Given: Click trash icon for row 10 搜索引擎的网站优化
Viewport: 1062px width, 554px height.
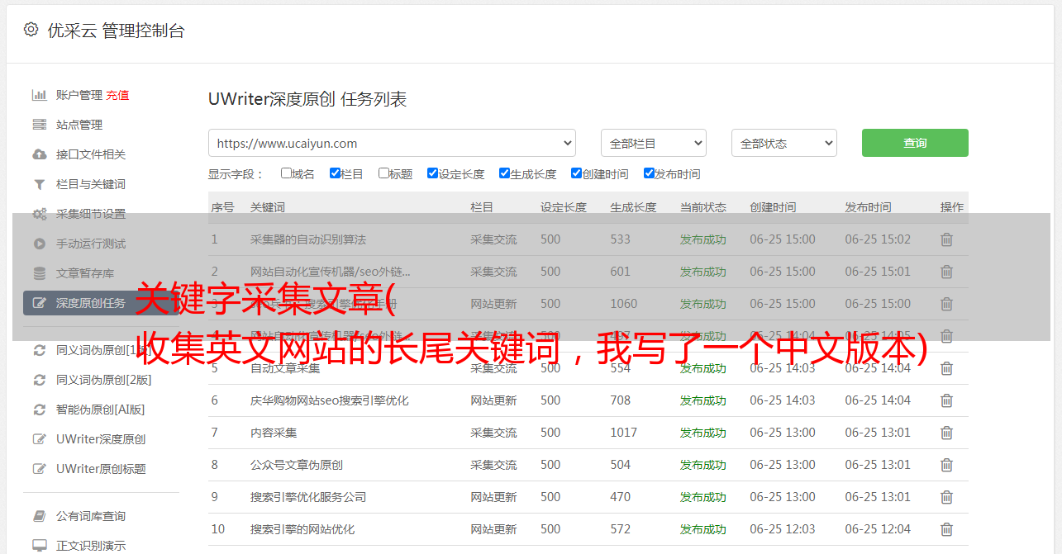Looking at the screenshot, I should click(x=946, y=529).
